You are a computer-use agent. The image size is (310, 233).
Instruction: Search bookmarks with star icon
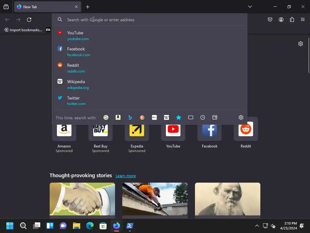(179, 117)
